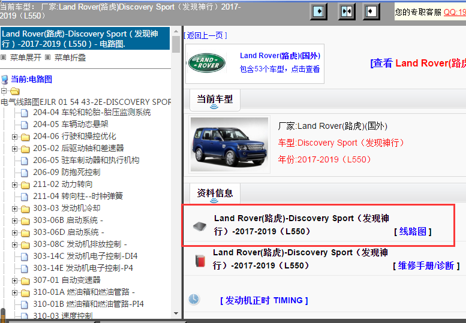Expand the 211-02 动力转向 node
The image size is (466, 323).
pyautogui.click(x=14, y=185)
